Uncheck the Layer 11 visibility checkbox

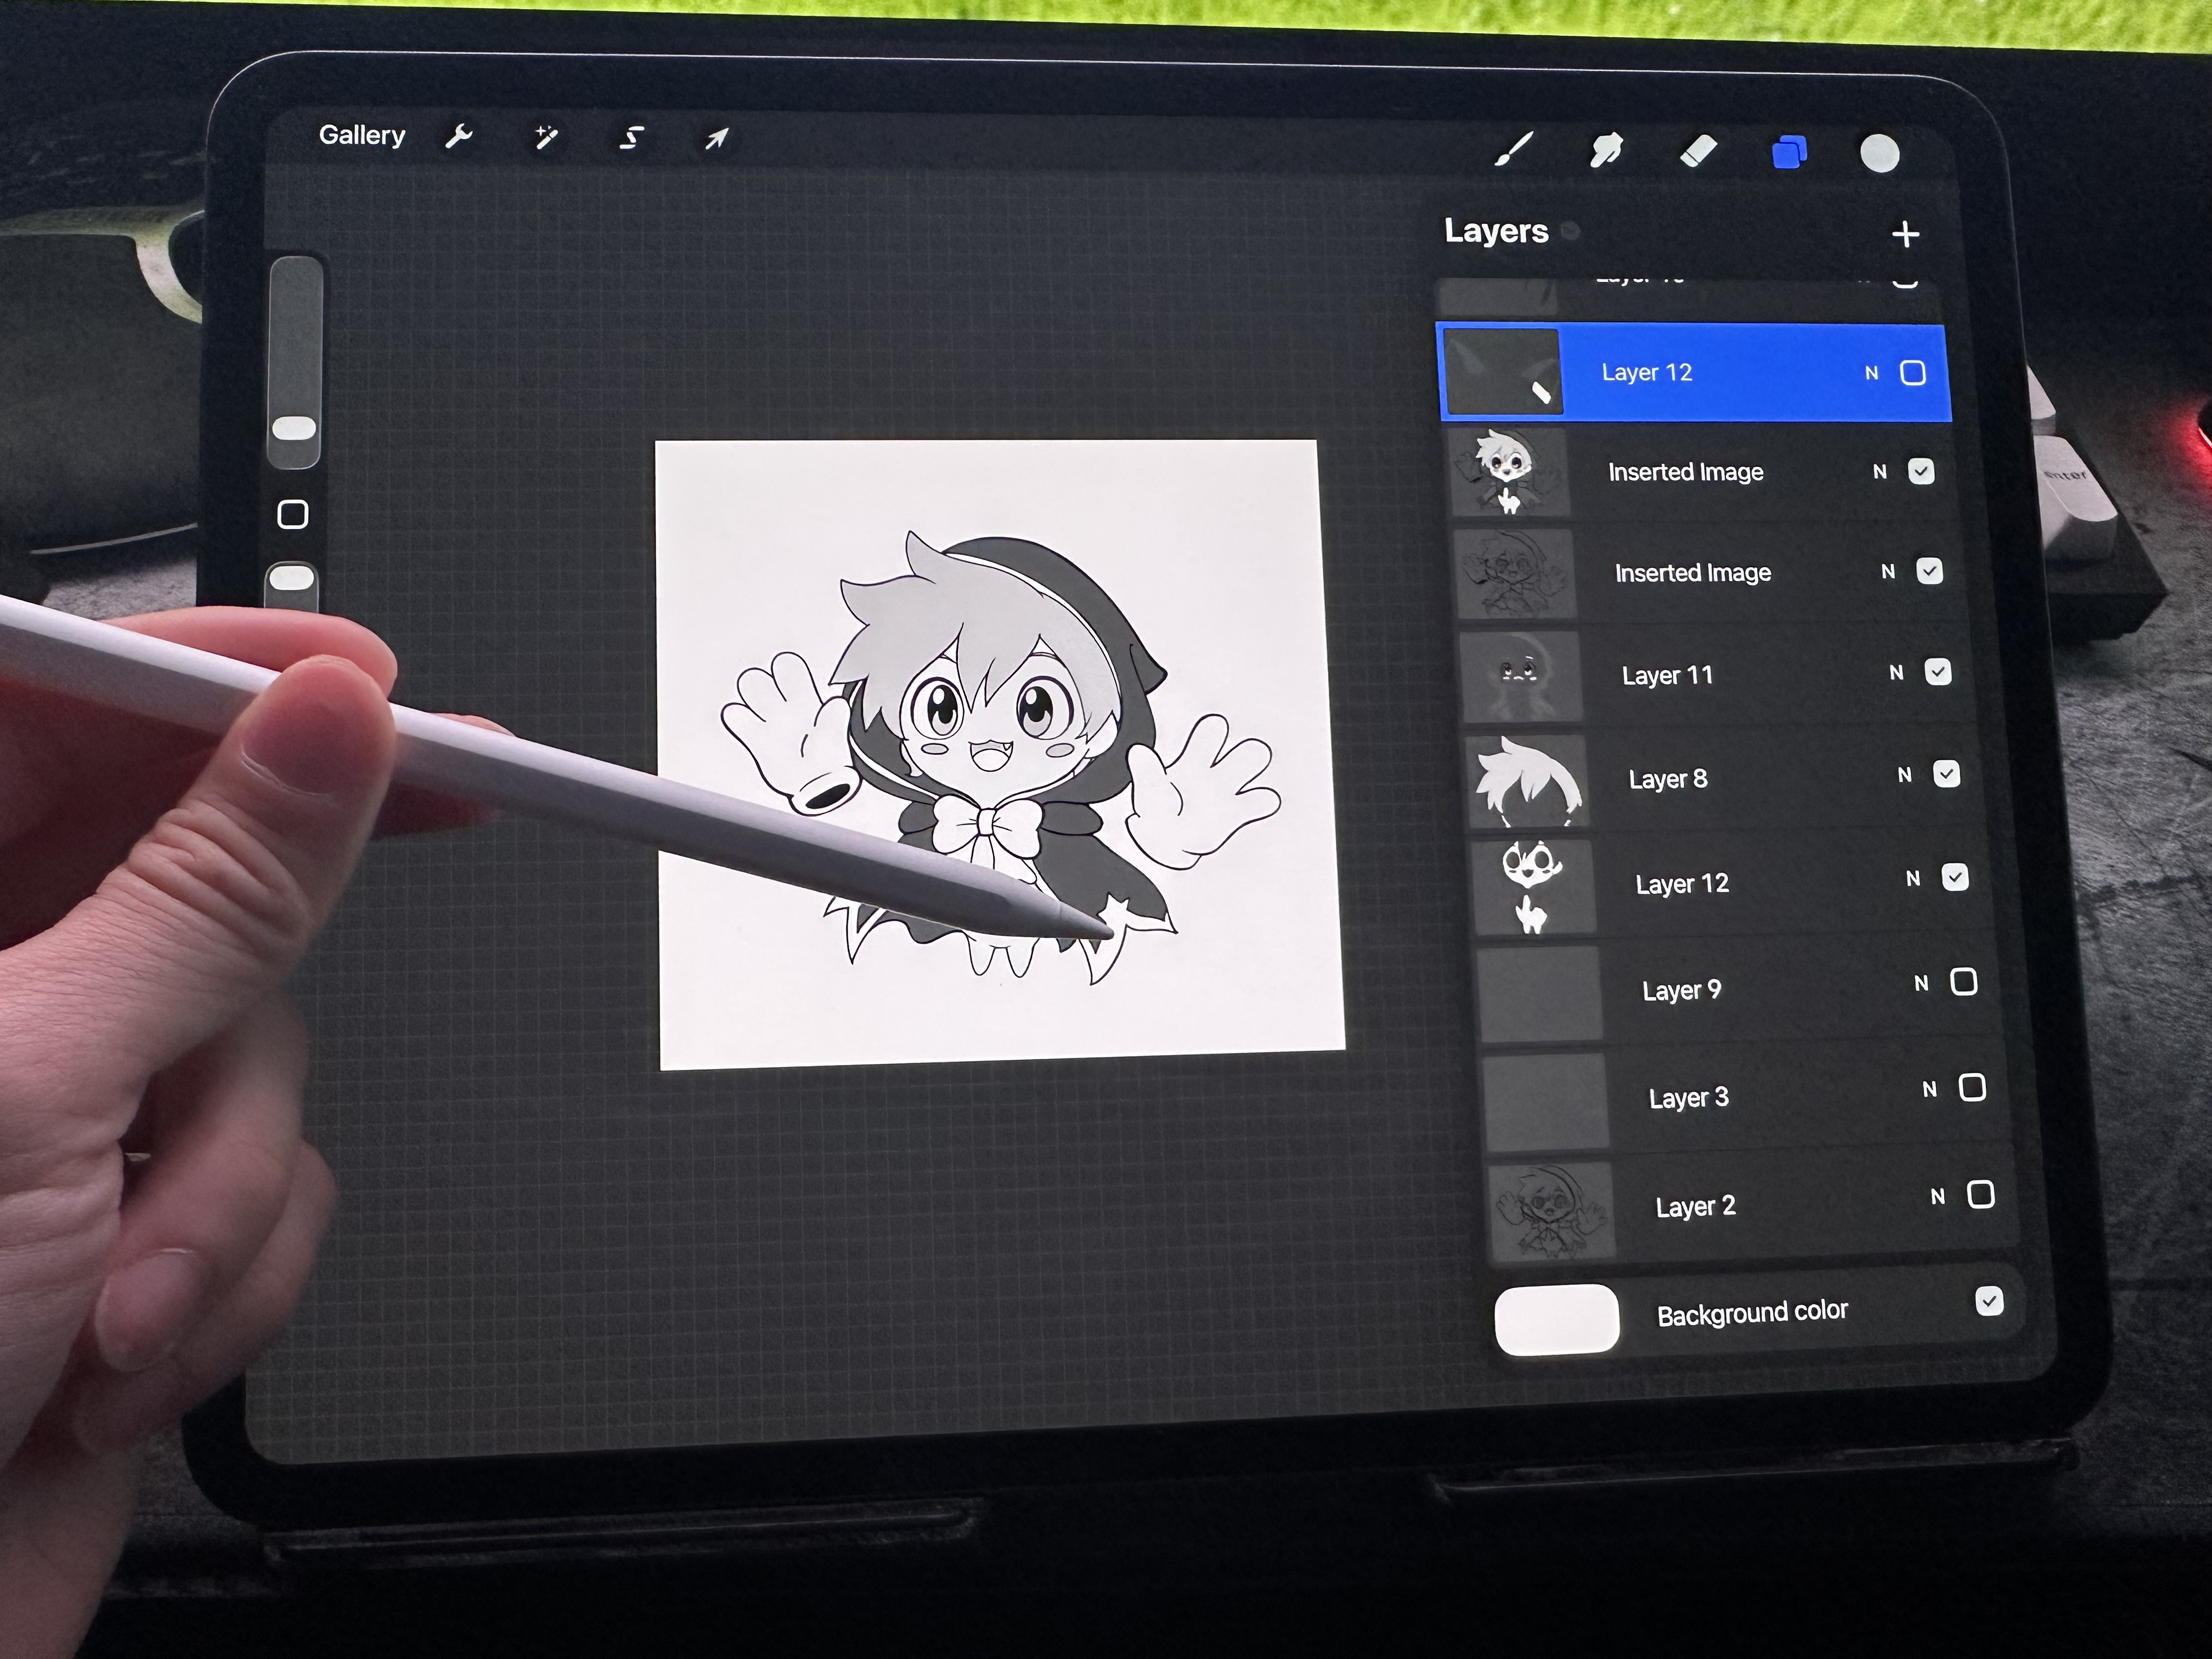[x=1938, y=672]
